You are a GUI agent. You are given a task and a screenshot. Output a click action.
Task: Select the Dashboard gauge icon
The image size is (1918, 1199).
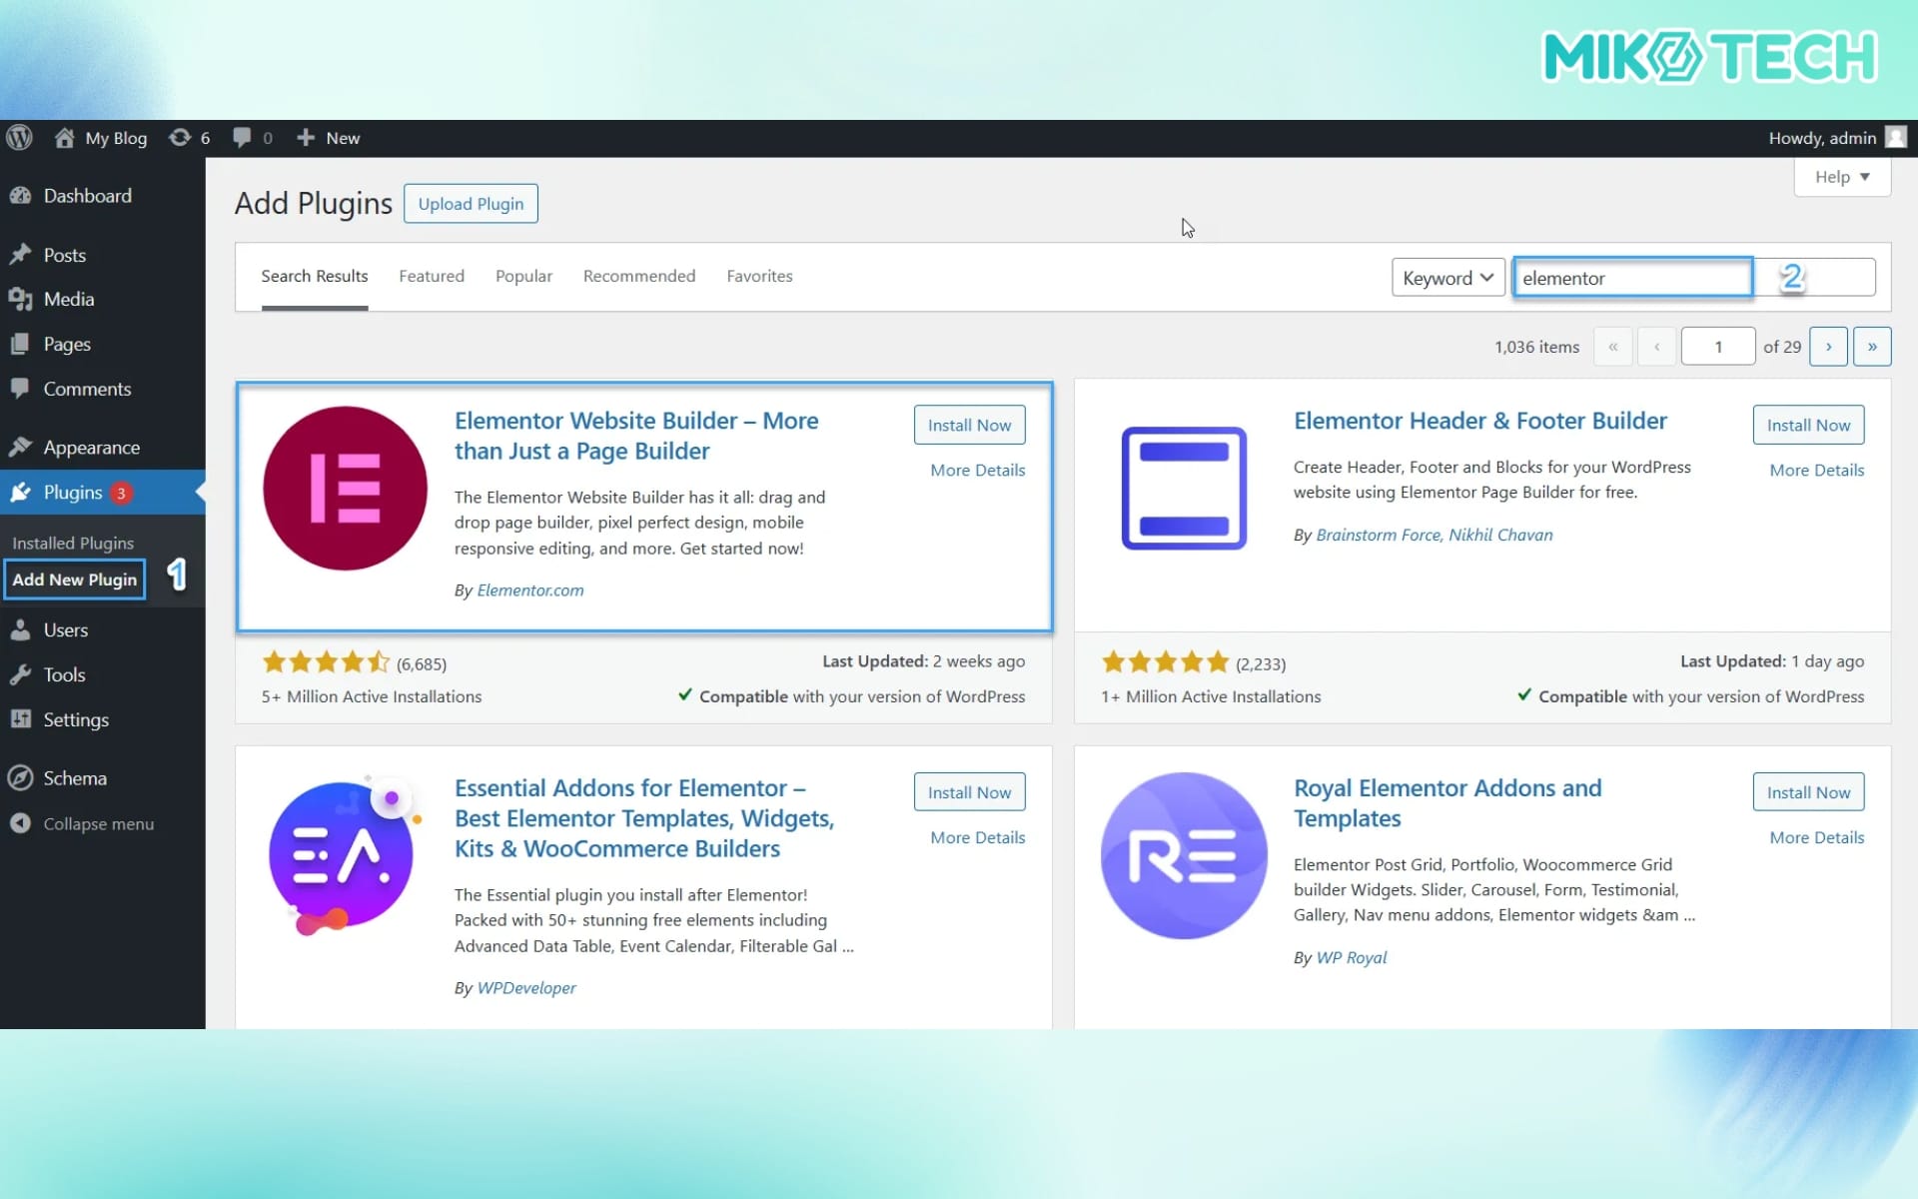coord(21,195)
